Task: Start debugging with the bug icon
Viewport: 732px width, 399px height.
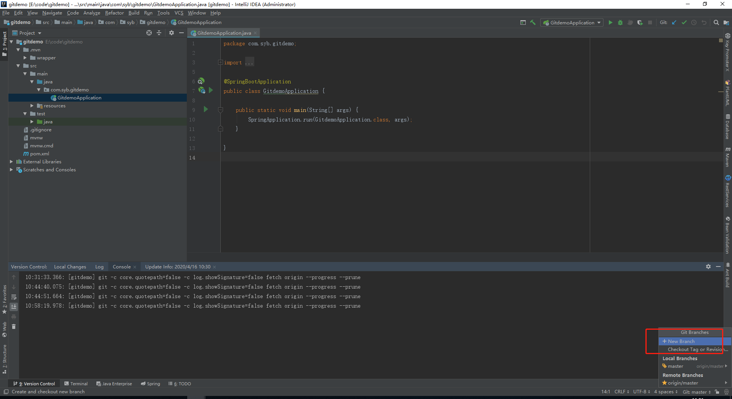Action: [x=620, y=22]
